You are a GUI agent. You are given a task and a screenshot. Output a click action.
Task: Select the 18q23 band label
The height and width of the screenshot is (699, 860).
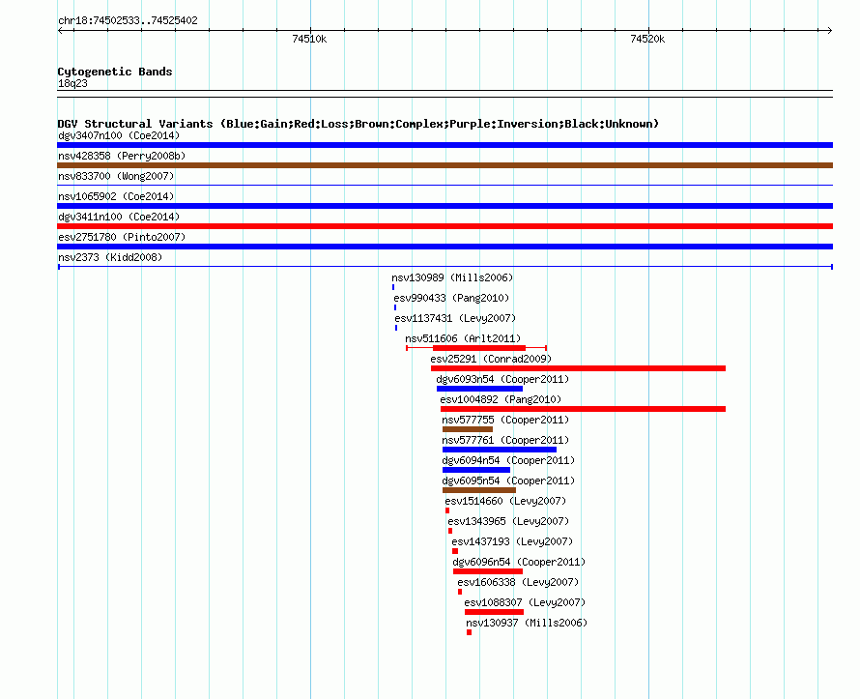coord(72,83)
